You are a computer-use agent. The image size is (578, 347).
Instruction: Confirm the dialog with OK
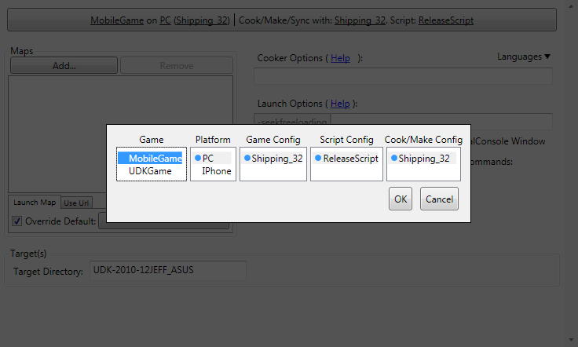click(400, 199)
